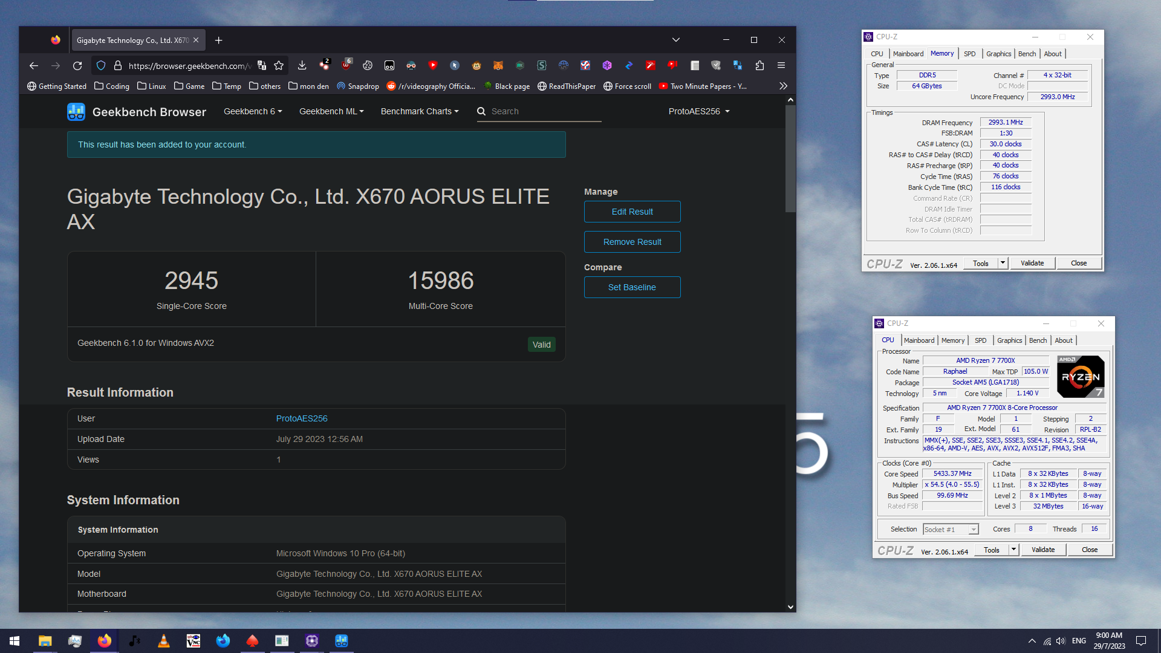Click the green S extension icon

tap(542, 65)
